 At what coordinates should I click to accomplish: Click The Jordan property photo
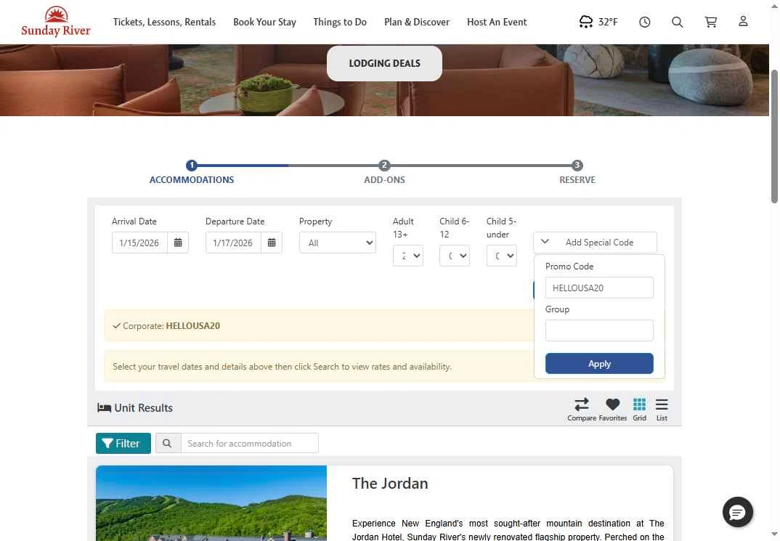[x=211, y=503]
